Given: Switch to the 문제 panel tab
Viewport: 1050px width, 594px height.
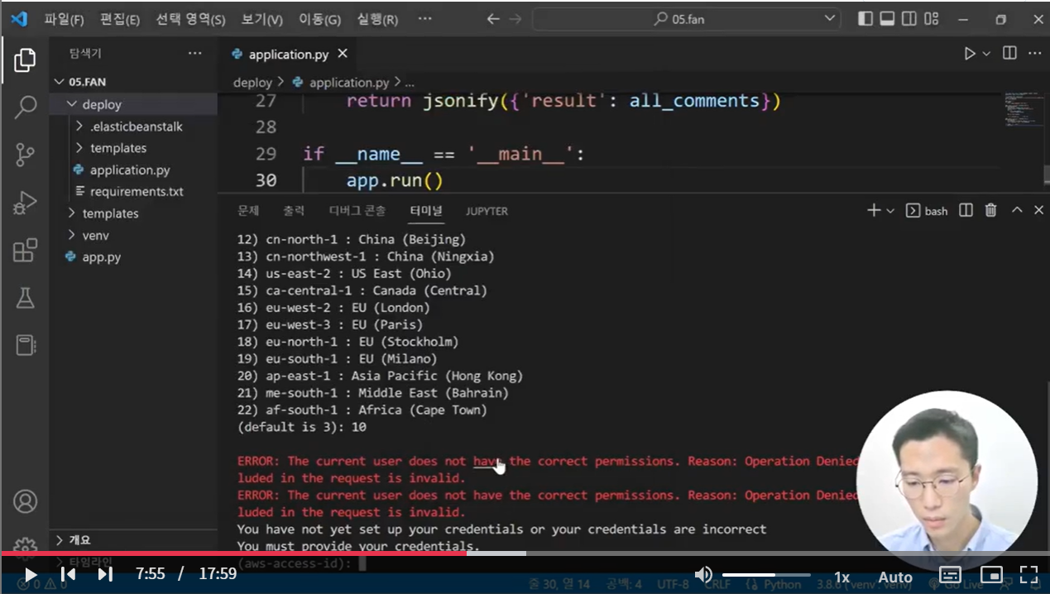Looking at the screenshot, I should pos(248,211).
